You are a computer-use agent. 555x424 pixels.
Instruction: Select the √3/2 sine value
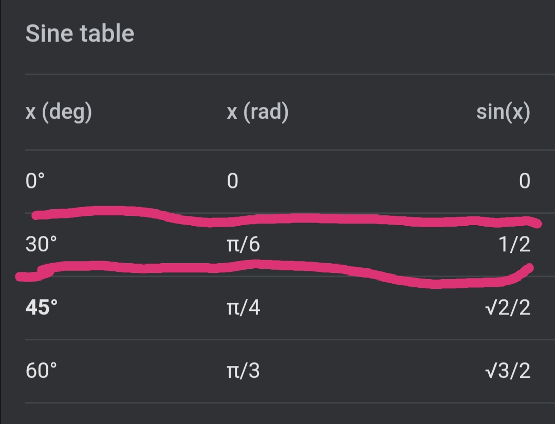507,371
